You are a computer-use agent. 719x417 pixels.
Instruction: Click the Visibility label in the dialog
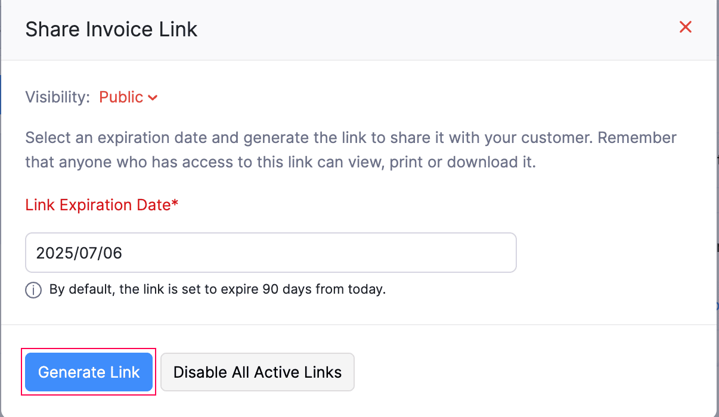coord(57,97)
